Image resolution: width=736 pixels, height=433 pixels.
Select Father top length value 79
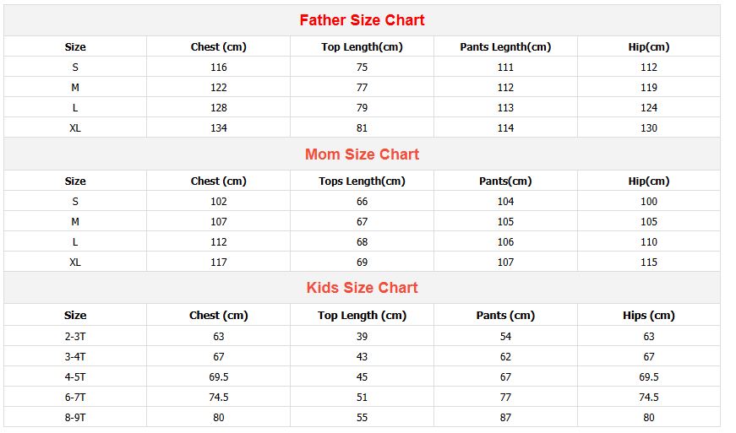pos(362,108)
